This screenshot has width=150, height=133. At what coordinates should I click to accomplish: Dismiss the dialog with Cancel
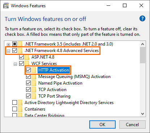[x=132, y=125]
